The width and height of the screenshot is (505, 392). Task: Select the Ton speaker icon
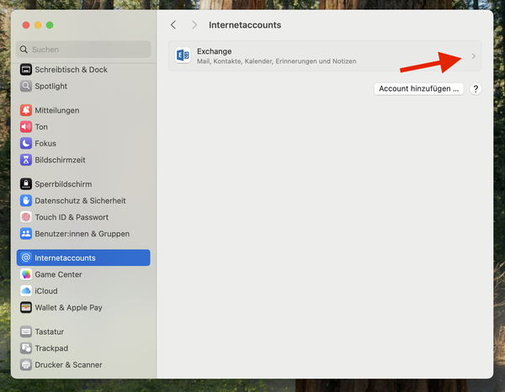(x=26, y=127)
